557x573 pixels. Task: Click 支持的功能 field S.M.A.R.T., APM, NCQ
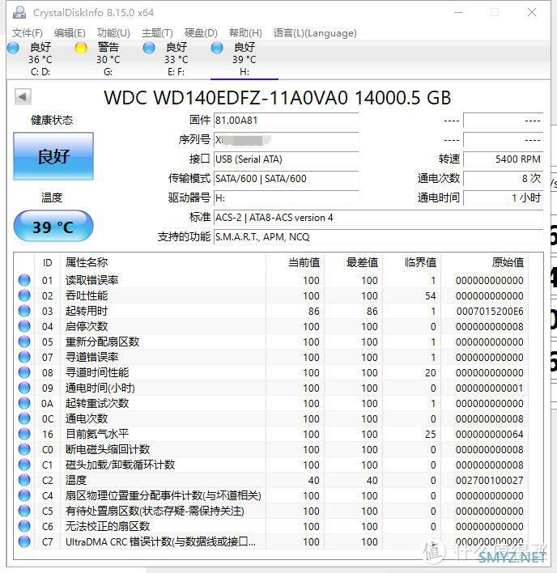(379, 237)
